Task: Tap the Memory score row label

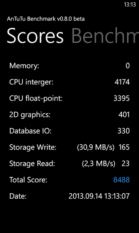Action: coord(24,66)
